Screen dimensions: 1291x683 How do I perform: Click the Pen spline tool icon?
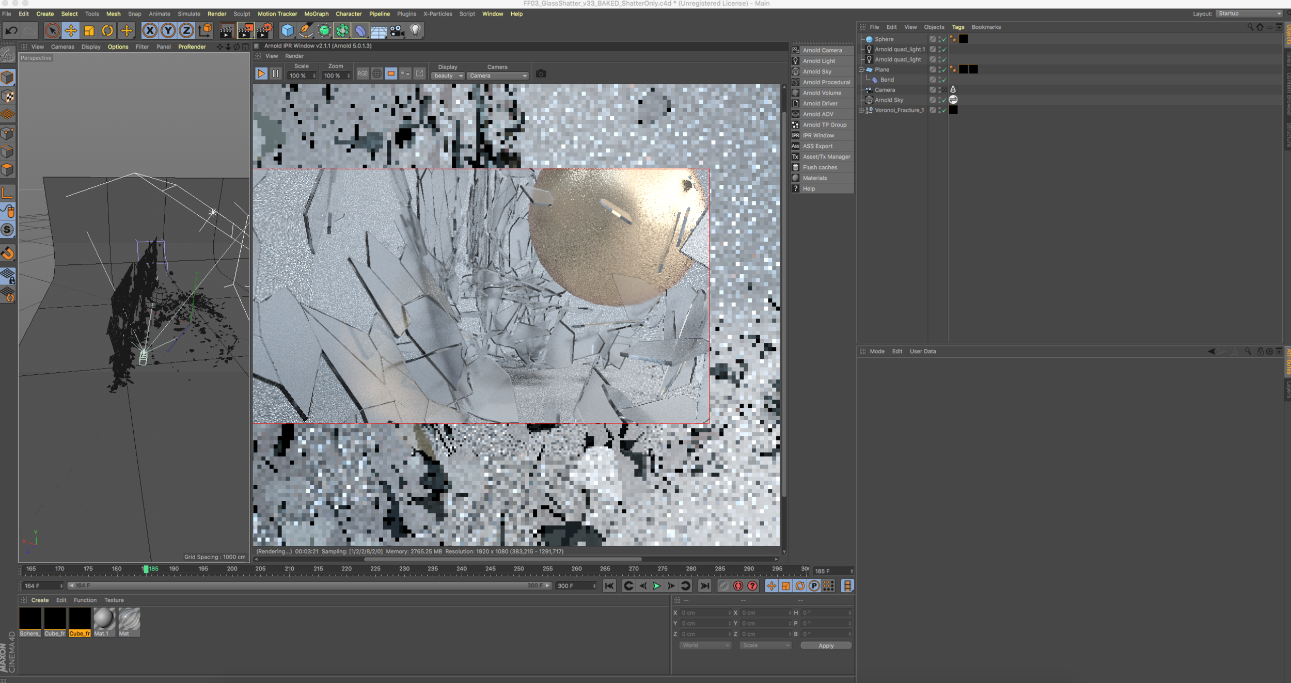tap(306, 31)
